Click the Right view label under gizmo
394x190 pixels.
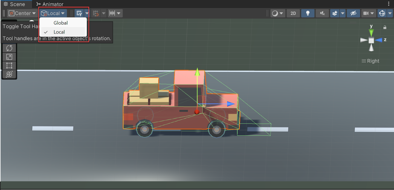point(370,61)
